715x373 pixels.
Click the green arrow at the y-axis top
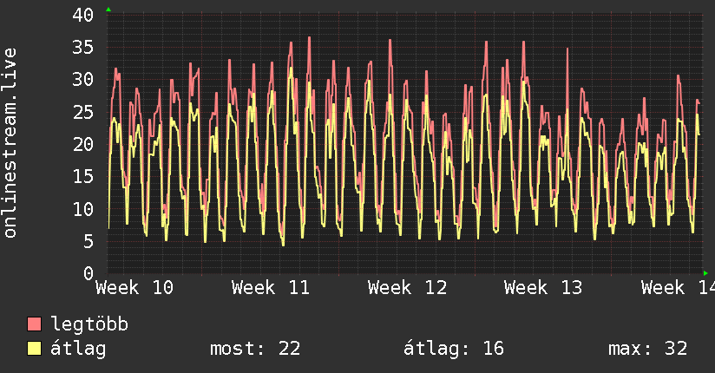108,10
